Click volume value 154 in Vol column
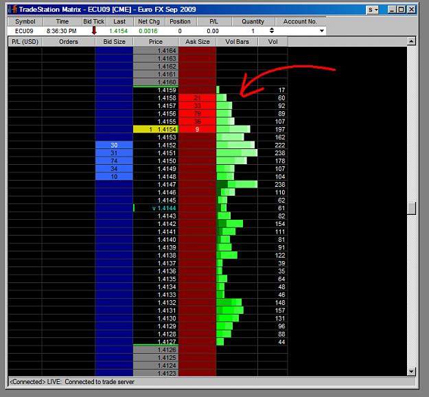This screenshot has height=397, width=429. 280,224
